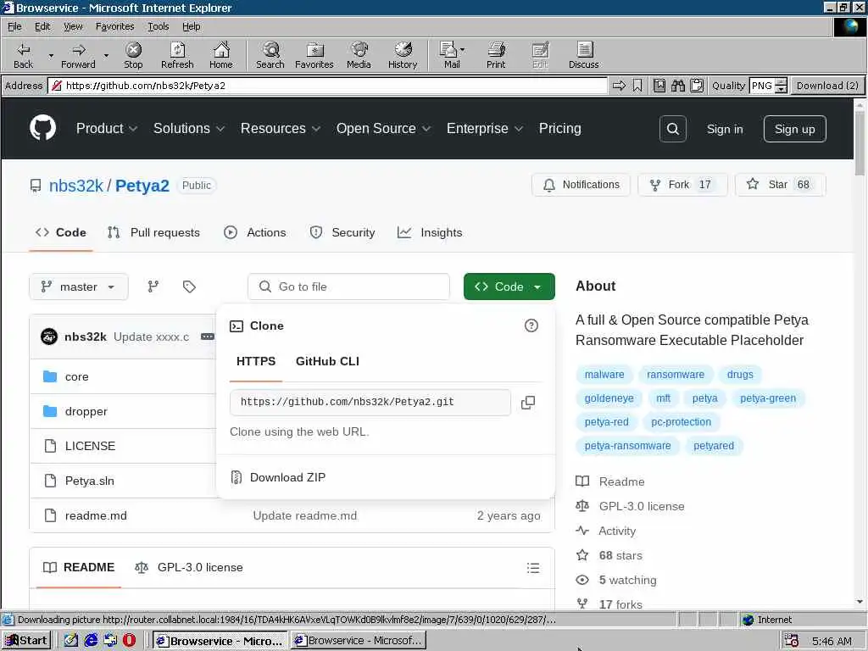The height and width of the screenshot is (651, 868).
Task: Refresh the current page
Action: pos(177,55)
